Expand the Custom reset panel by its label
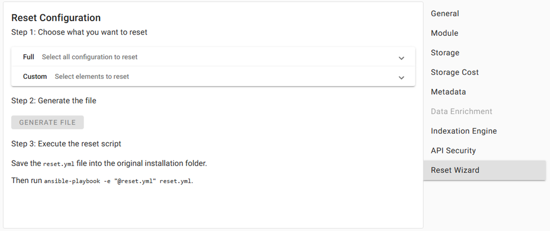The image size is (550, 231). 35,77
